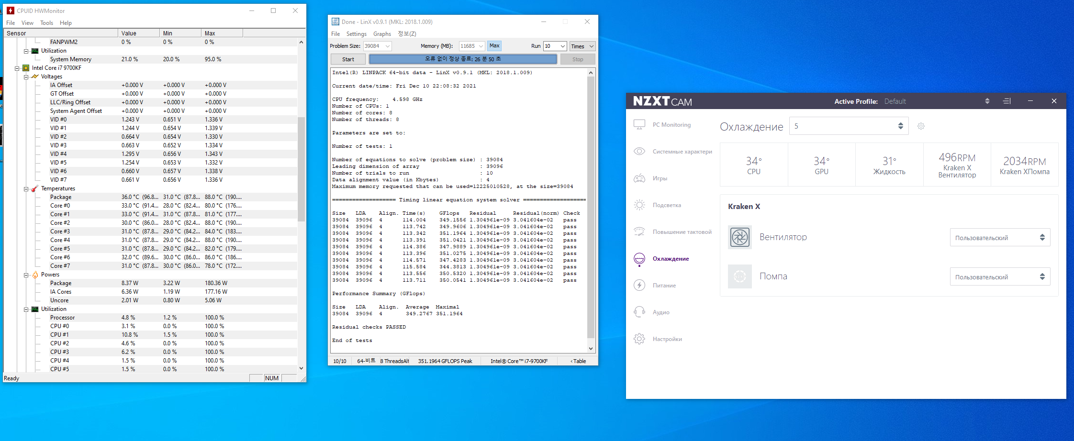Click the CPUID HWMonitor lightning app icon
Viewport: 1074px width, 441px height.
pos(10,11)
